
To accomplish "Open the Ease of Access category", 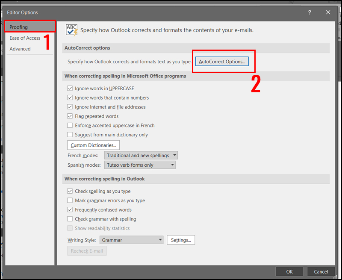I will 25,38.
